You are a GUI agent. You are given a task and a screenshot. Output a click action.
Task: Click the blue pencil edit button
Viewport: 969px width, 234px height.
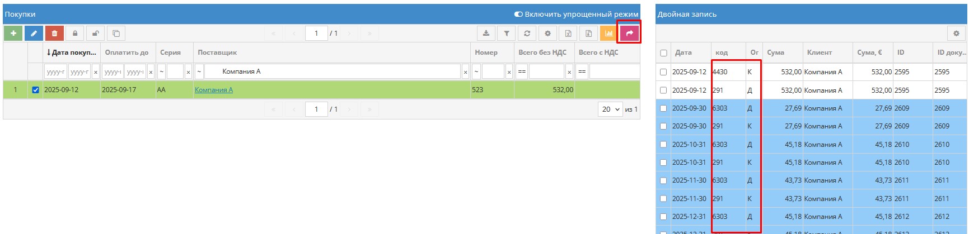tap(34, 34)
